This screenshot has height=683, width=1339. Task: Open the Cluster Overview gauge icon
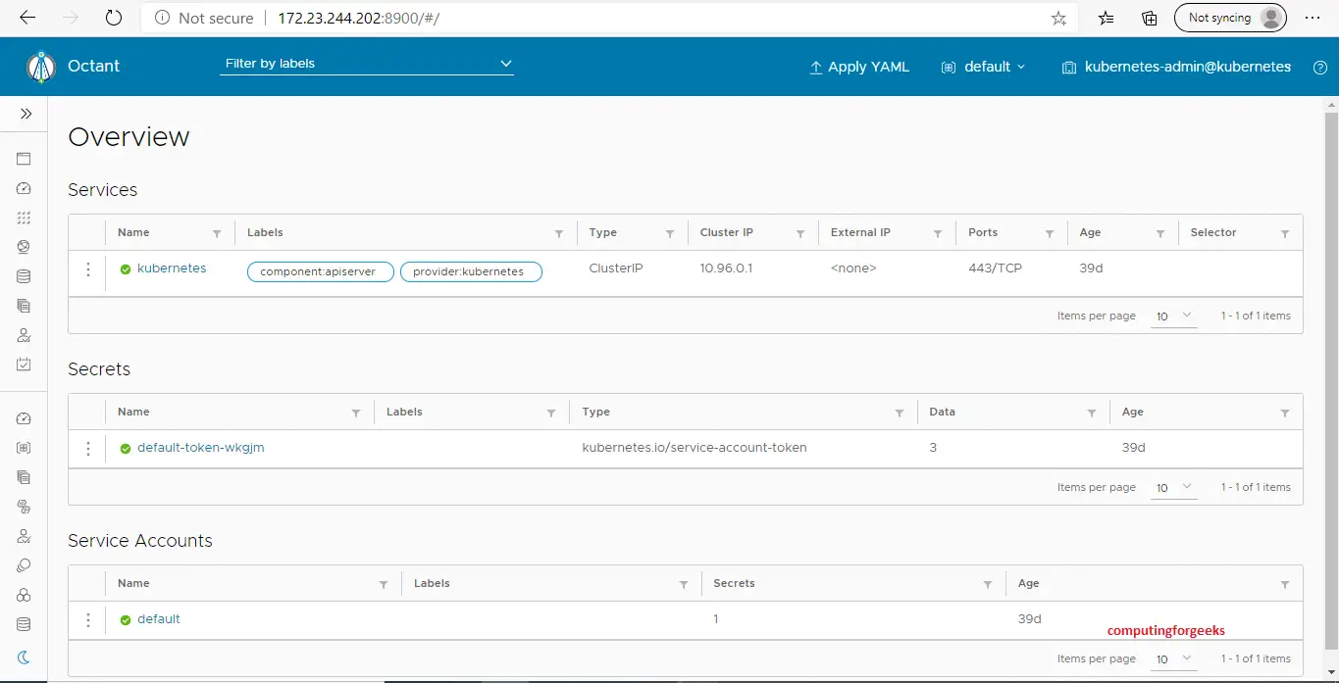click(x=24, y=418)
